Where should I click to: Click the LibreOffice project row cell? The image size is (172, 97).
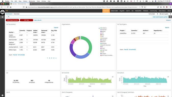[x=123, y=33]
